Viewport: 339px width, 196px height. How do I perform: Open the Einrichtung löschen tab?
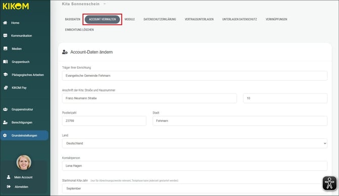click(x=79, y=30)
